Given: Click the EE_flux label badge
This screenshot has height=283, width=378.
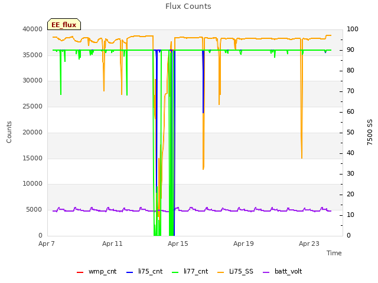Looking at the screenshot, I should click(64, 24).
